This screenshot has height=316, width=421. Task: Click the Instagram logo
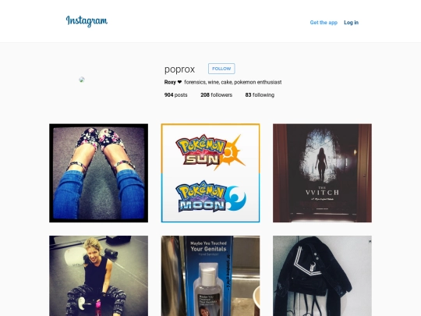(87, 21)
